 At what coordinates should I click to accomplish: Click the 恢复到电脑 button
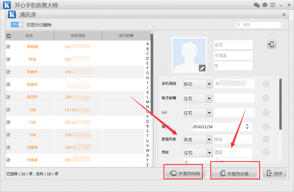pyautogui.click(x=185, y=173)
